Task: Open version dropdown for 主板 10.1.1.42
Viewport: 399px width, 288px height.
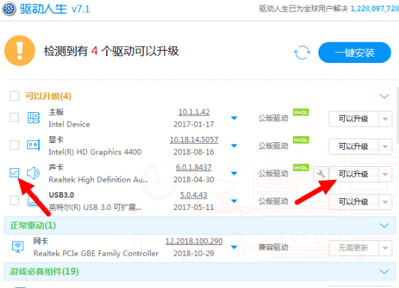Action: click(234, 118)
